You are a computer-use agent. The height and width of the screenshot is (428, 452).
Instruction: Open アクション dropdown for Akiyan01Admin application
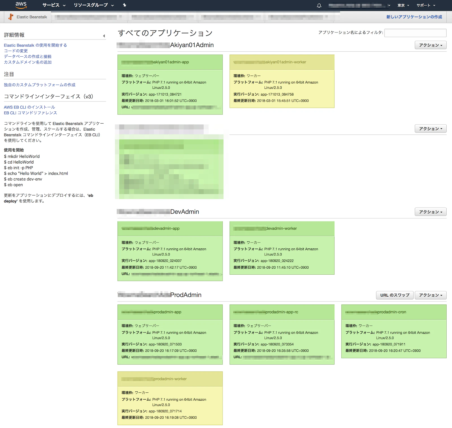point(431,45)
